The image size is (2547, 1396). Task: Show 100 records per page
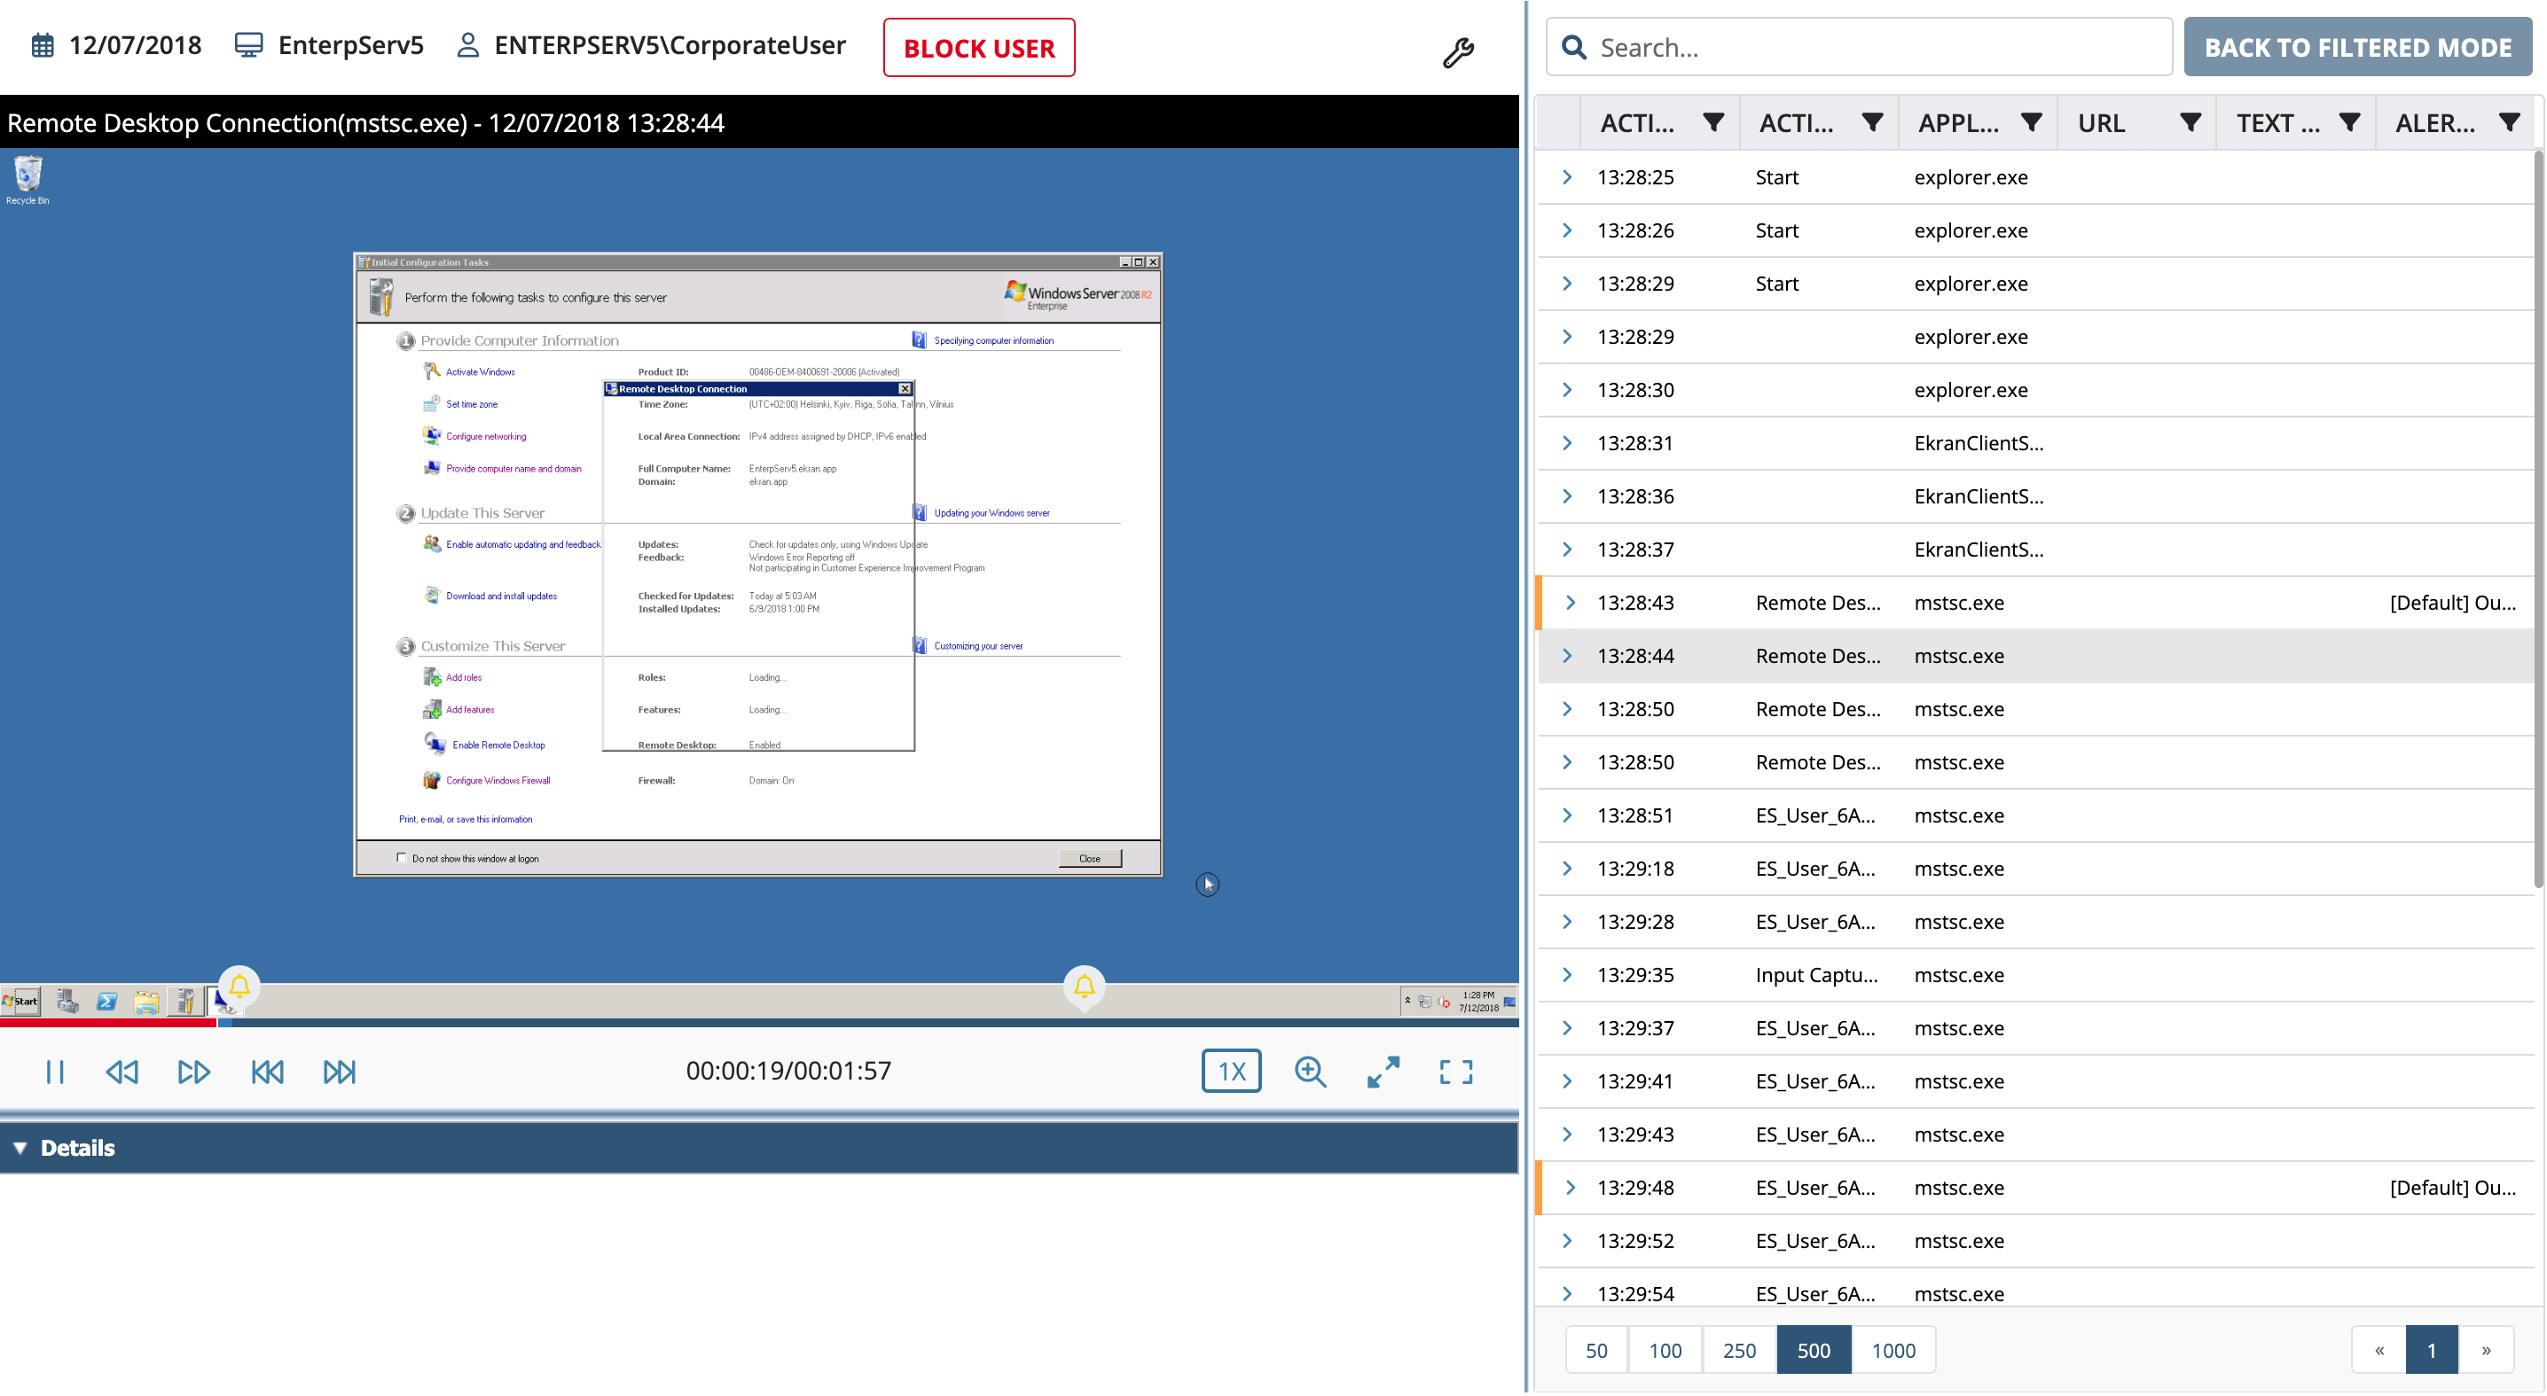pyautogui.click(x=1665, y=1351)
